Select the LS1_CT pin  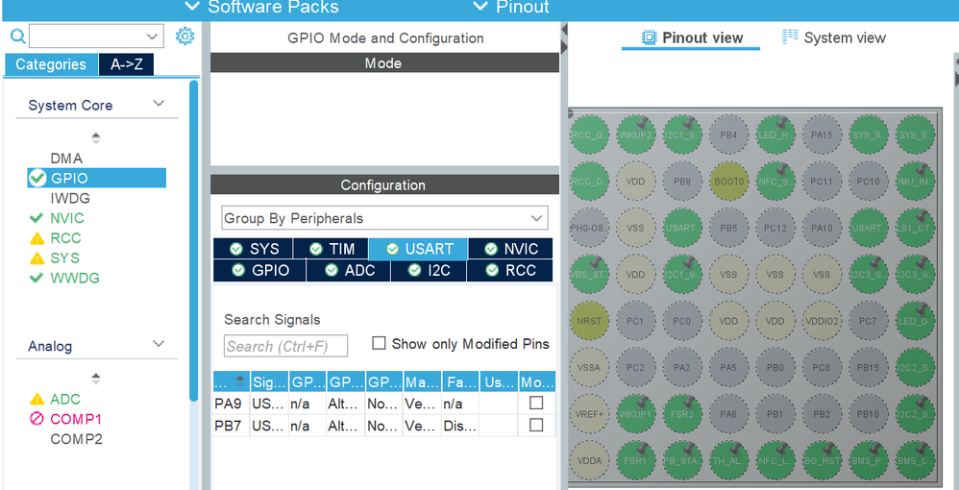coord(915,228)
